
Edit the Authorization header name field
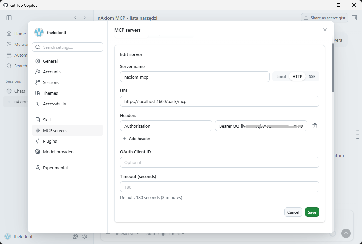(166, 126)
